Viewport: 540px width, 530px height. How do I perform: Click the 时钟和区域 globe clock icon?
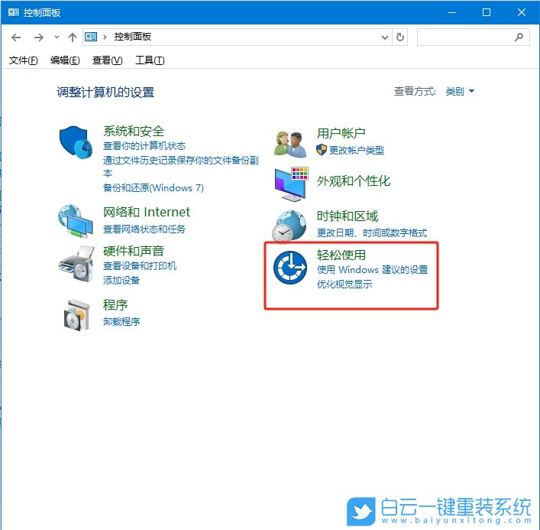point(290,226)
